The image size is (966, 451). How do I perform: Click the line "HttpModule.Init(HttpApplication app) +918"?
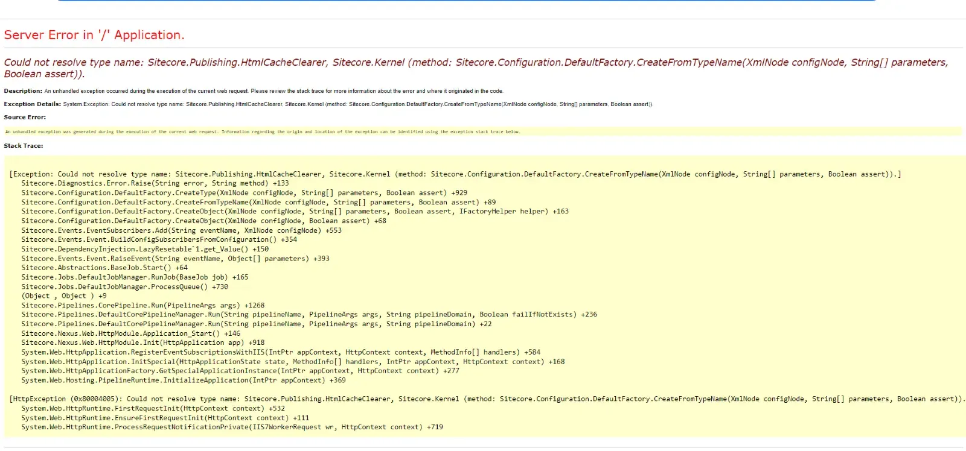[142, 342]
